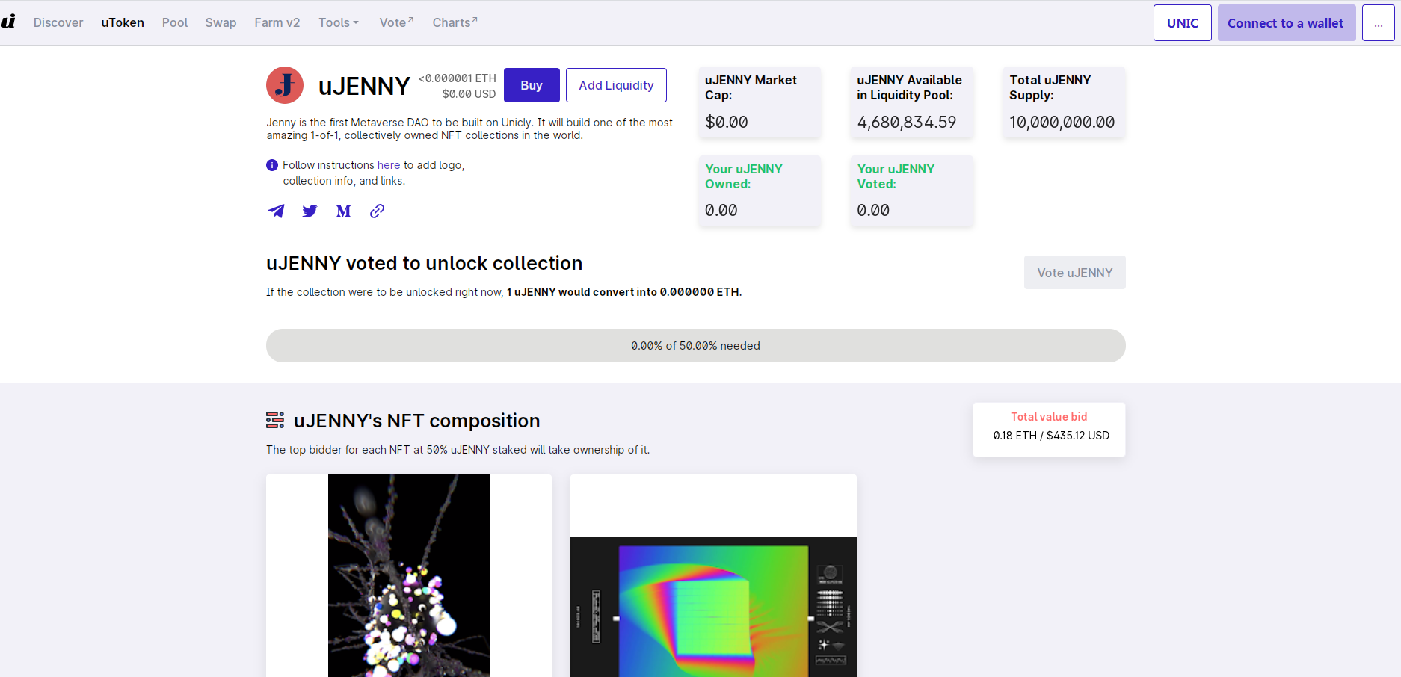Switch to the Swap section
The width and height of the screenshot is (1401, 677).
pyautogui.click(x=221, y=22)
